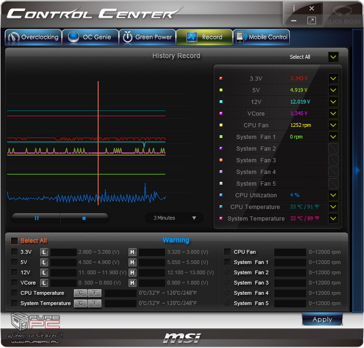
Task: Click the L low-limit icon for 12V
Action: (x=44, y=272)
